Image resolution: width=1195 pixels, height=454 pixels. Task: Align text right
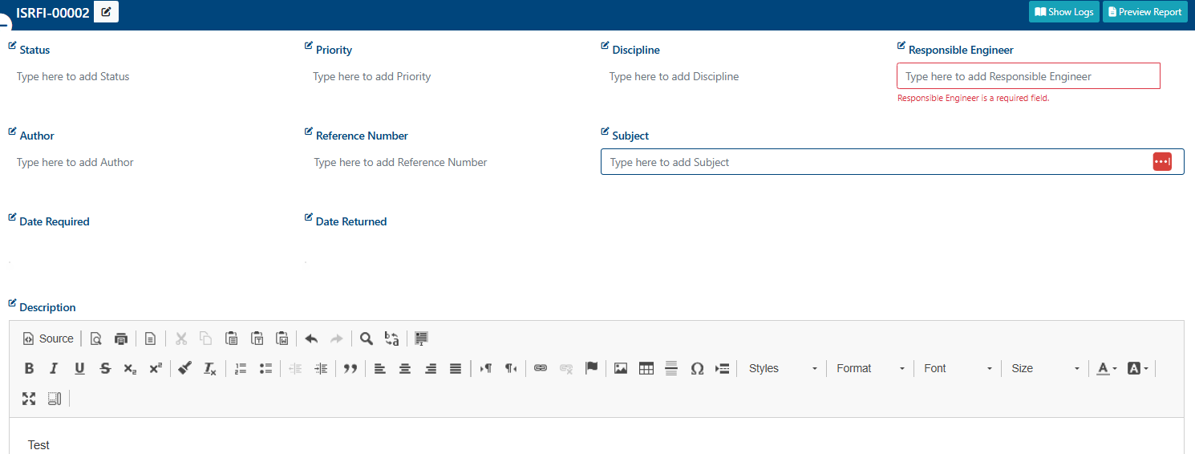pyautogui.click(x=431, y=368)
